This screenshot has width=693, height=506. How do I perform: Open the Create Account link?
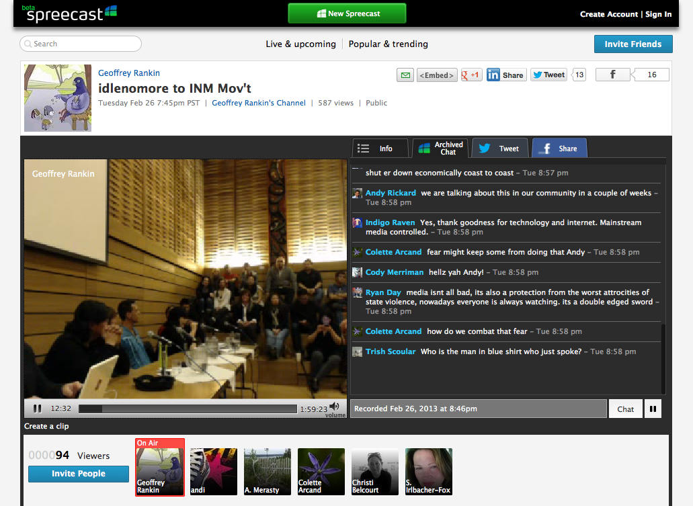608,14
